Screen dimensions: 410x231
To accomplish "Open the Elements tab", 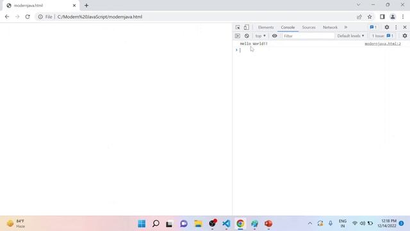I will coord(266,27).
